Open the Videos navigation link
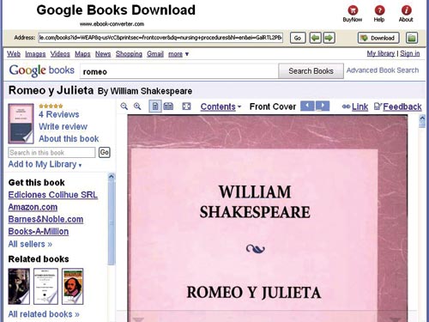This screenshot has width=429, height=322. [60, 54]
